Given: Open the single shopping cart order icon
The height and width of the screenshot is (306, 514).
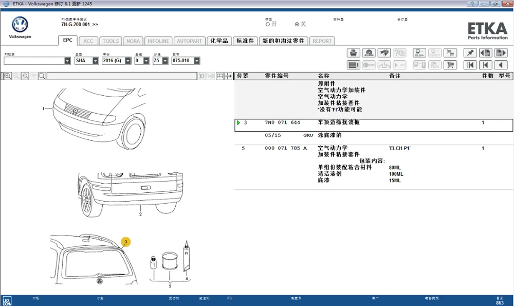Looking at the screenshot, I should coord(450,65).
